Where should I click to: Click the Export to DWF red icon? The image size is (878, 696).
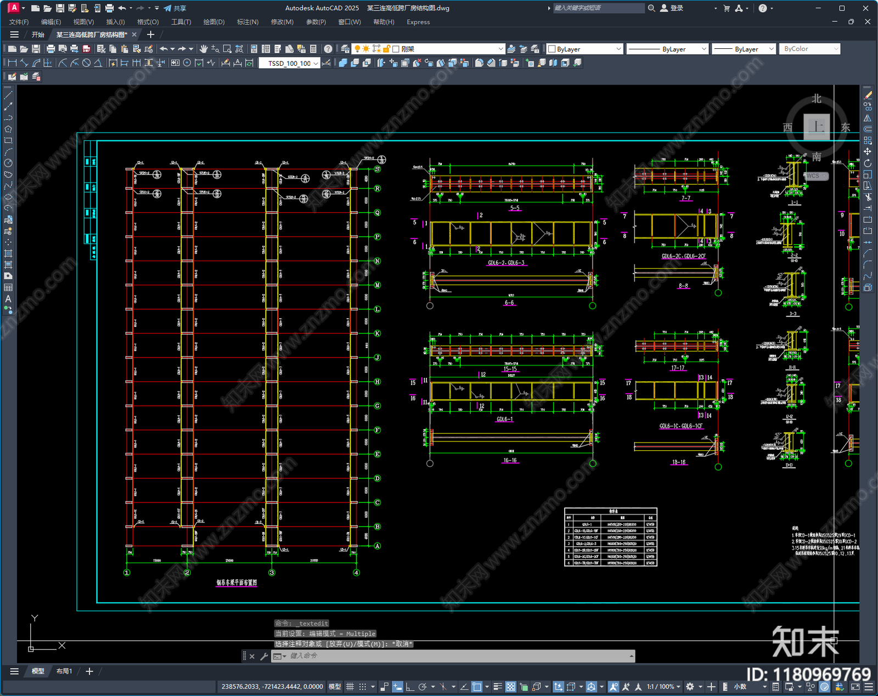click(x=86, y=49)
